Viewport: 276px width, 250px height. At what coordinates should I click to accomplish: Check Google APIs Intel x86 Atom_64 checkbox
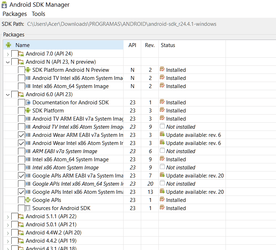(22, 184)
